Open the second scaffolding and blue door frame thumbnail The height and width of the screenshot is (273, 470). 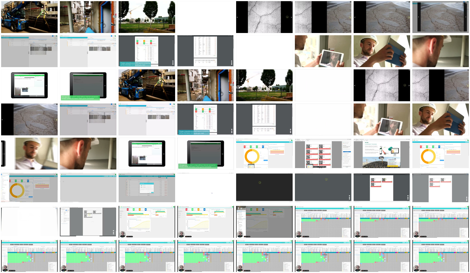coord(206,85)
